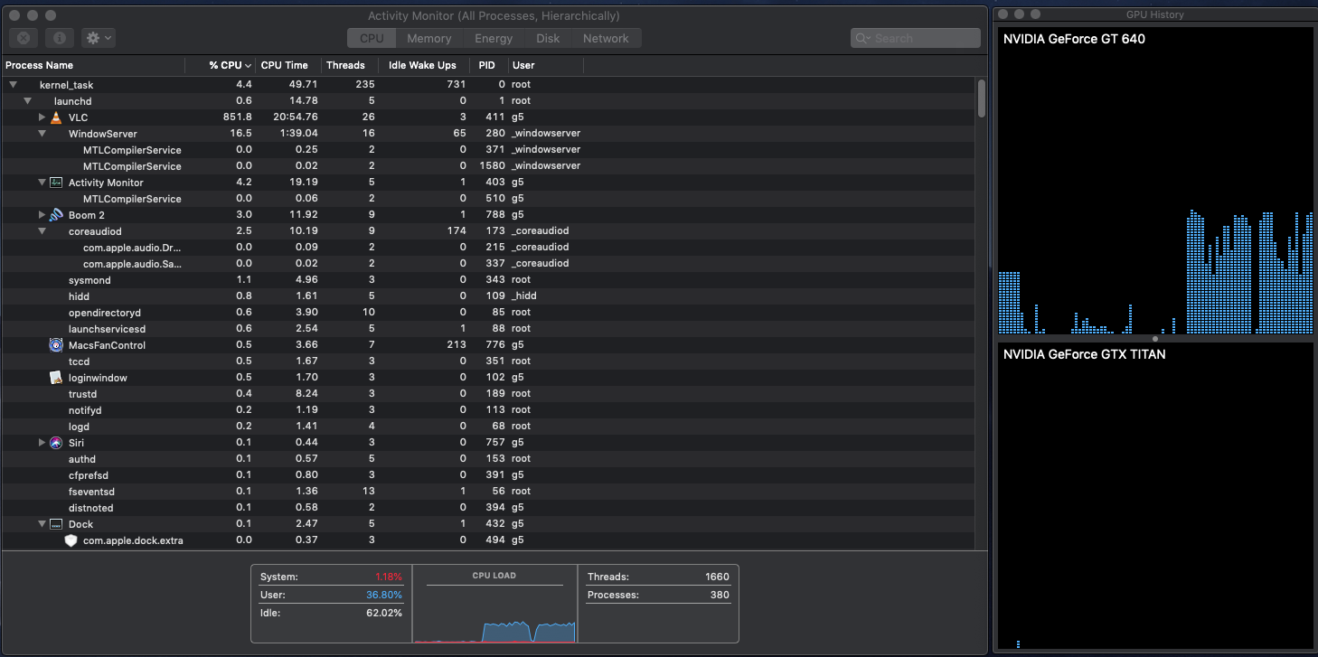
Task: Sort by Process Name column
Action: coord(93,65)
